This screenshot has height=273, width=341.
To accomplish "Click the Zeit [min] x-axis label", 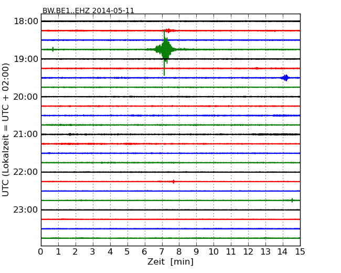I will click(170, 261).
